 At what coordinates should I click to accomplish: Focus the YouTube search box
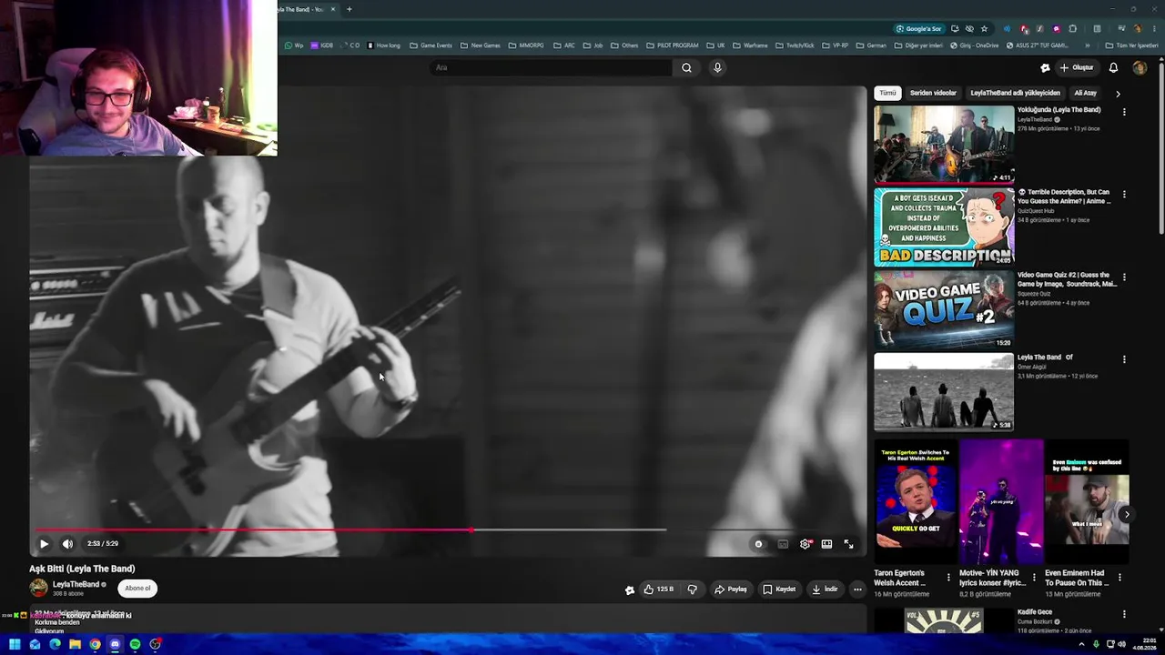point(552,67)
